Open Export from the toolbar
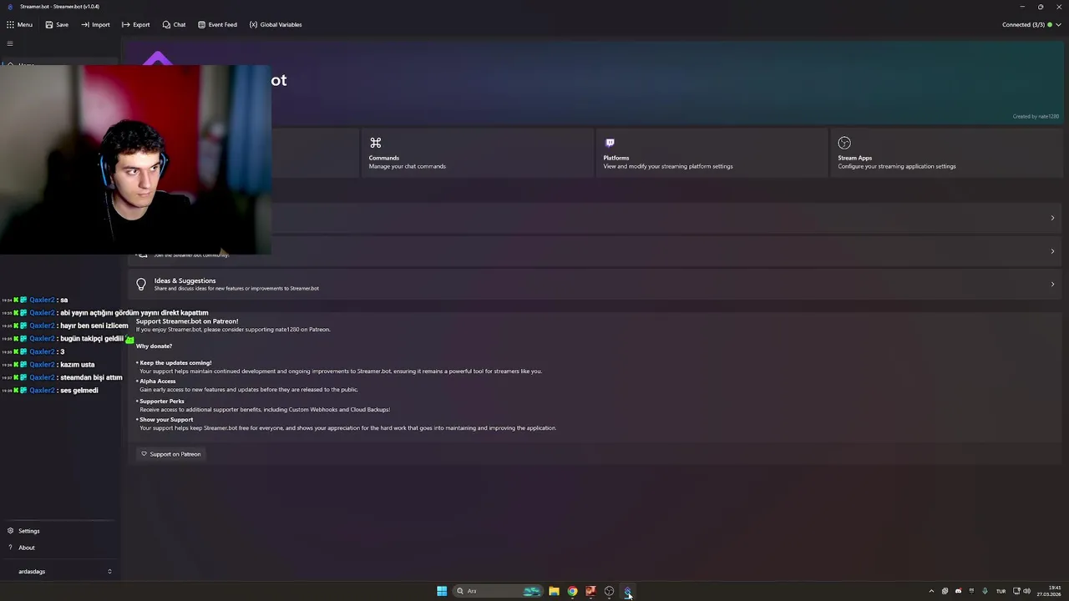This screenshot has height=601, width=1069. [x=135, y=24]
